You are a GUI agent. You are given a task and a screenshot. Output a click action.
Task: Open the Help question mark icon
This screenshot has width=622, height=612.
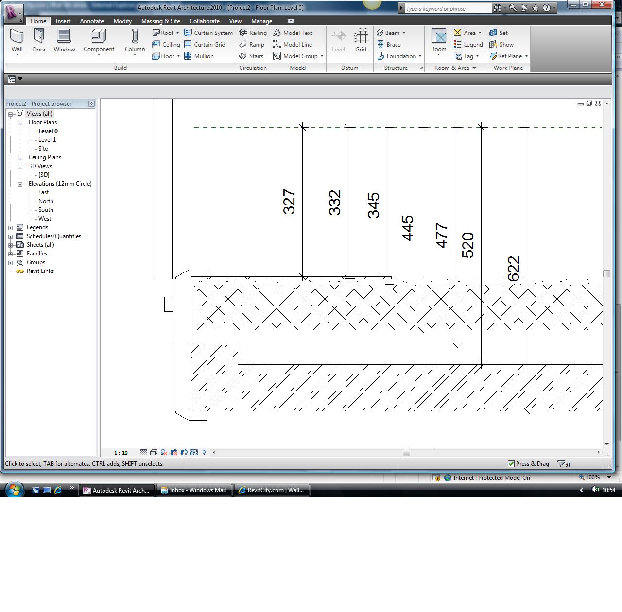click(547, 8)
